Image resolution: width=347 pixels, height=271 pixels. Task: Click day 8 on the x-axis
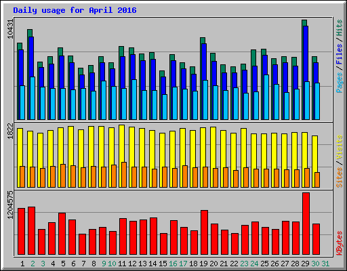(x=94, y=264)
